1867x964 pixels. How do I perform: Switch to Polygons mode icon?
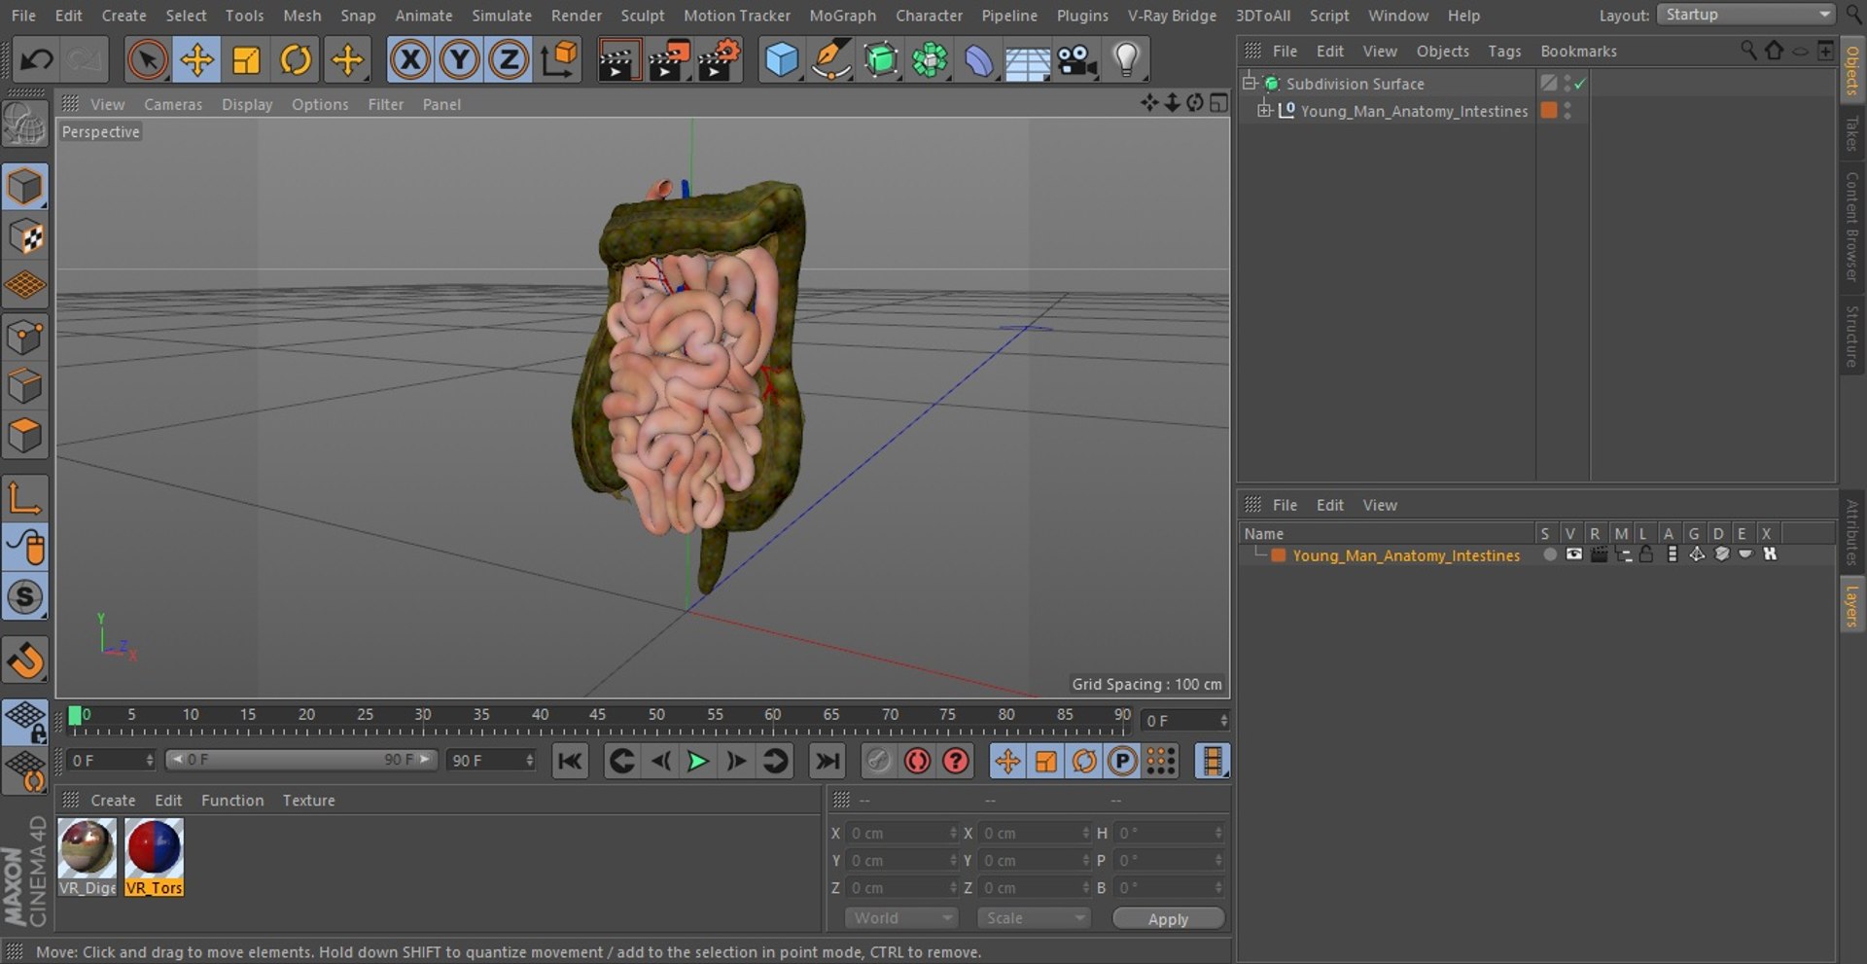pyautogui.click(x=25, y=435)
